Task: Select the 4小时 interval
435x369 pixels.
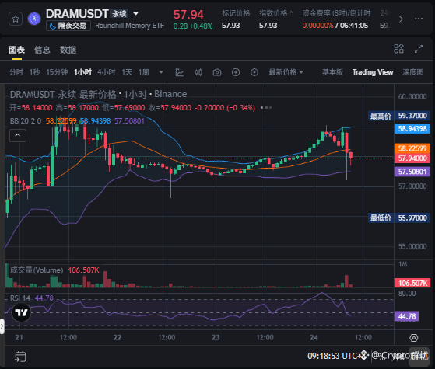Action: 107,72
